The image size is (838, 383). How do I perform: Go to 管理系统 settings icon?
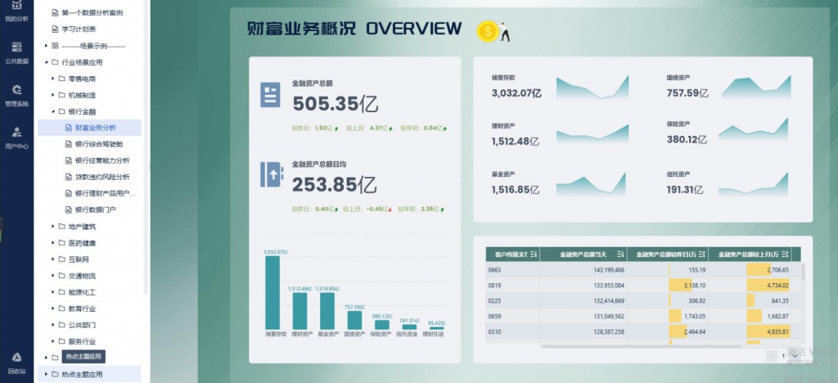[x=16, y=94]
